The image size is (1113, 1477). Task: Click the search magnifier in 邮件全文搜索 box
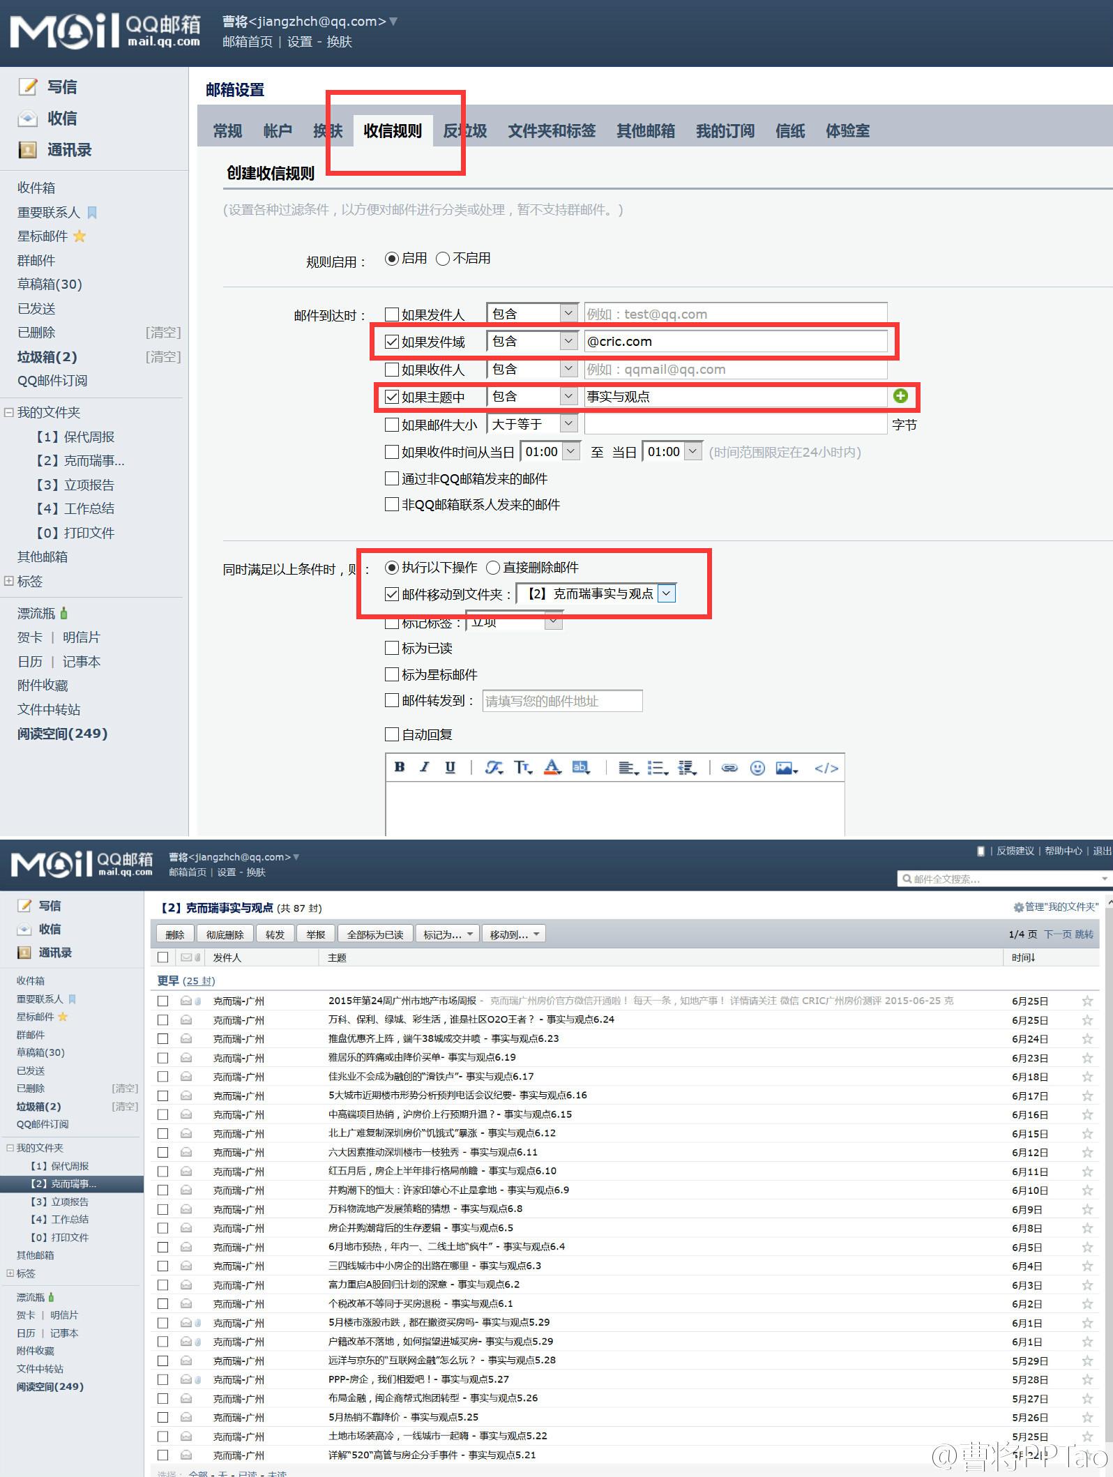907,879
